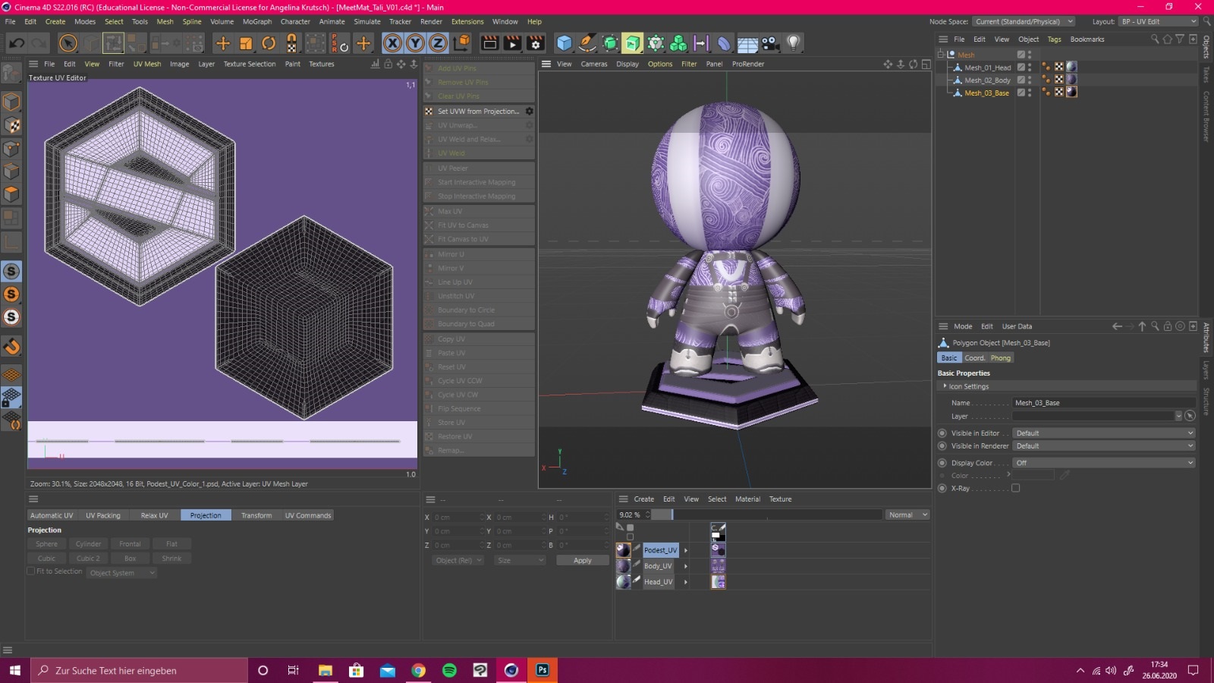Switch to the Relax UV tab

point(154,515)
